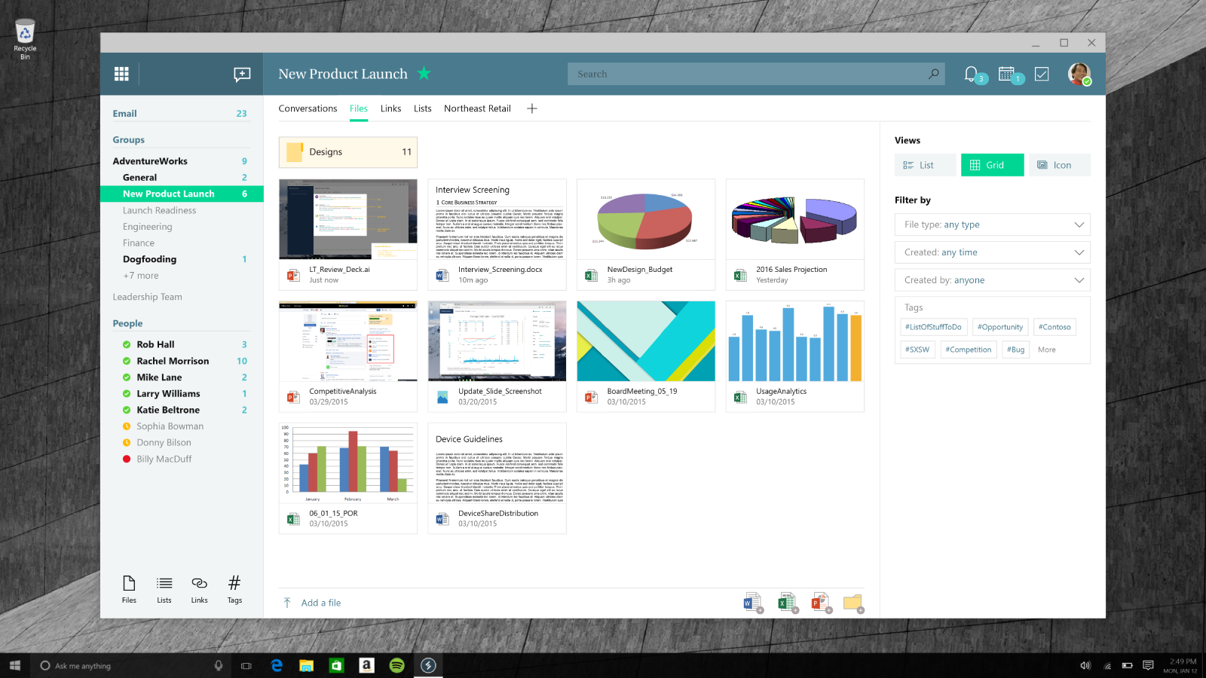Open the app launcher grid icon
Viewport: 1206px width, 678px height.
121,74
